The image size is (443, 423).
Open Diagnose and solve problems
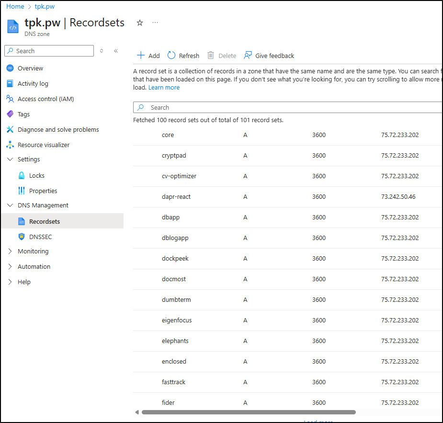(x=58, y=129)
